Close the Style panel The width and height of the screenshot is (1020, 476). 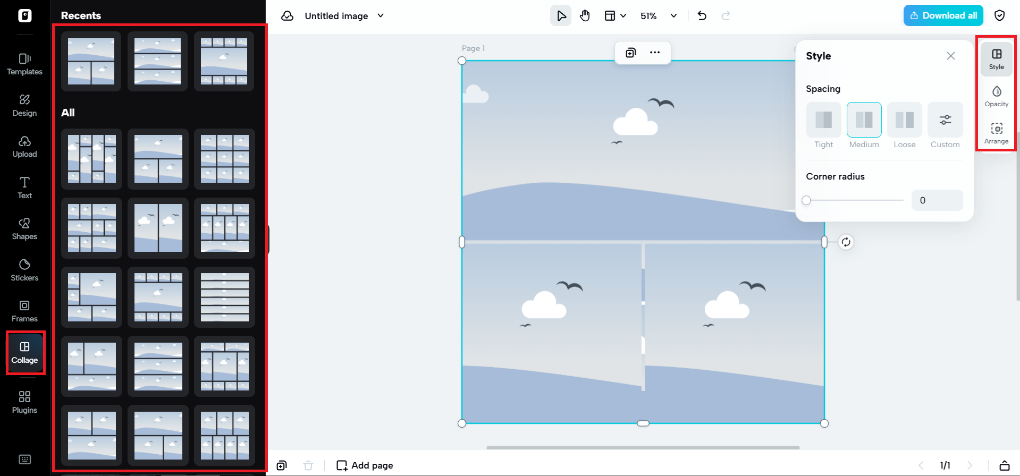(x=951, y=56)
